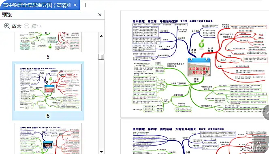Viewport: 269px width, 154px height.
Task: Click the 万有引力与航天 heading text
Action: pos(186,129)
